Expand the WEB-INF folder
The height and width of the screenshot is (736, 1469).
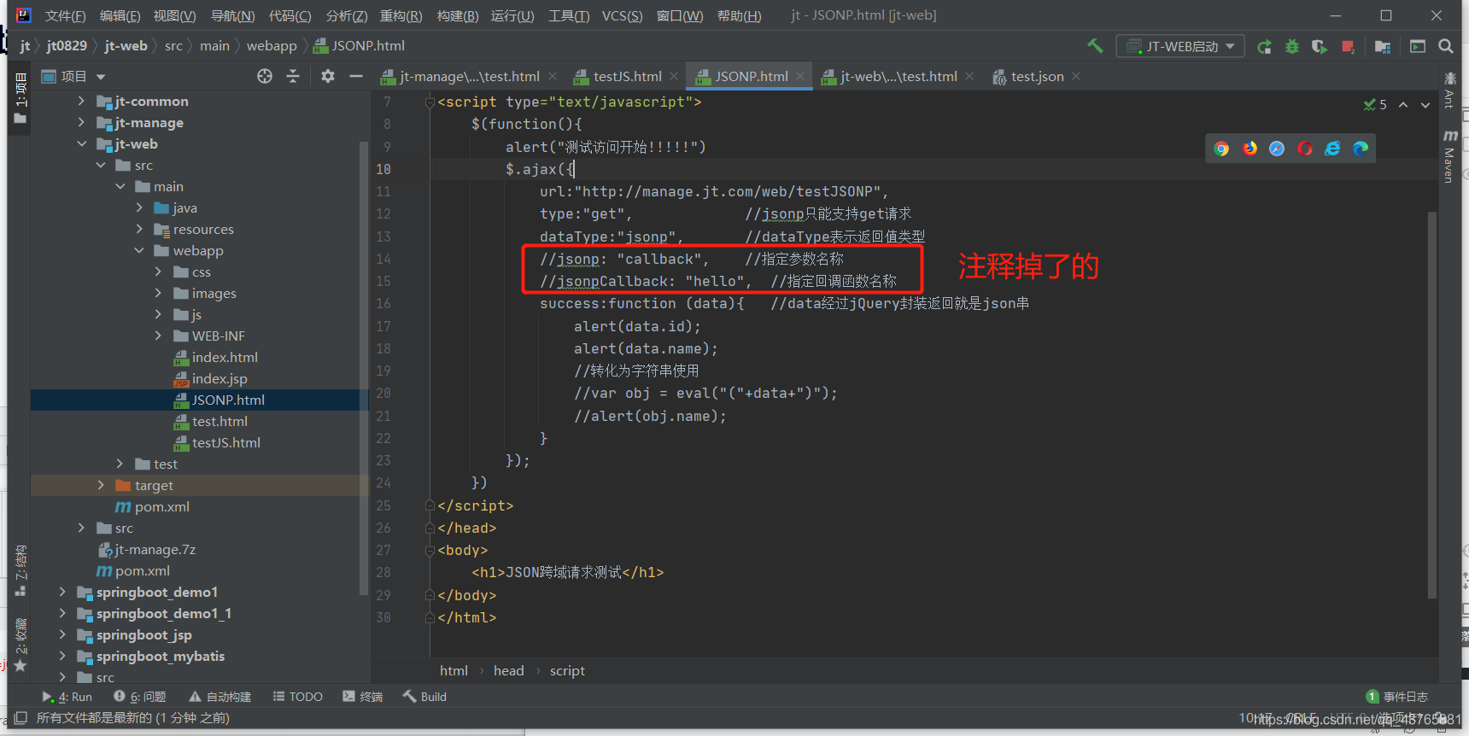158,336
